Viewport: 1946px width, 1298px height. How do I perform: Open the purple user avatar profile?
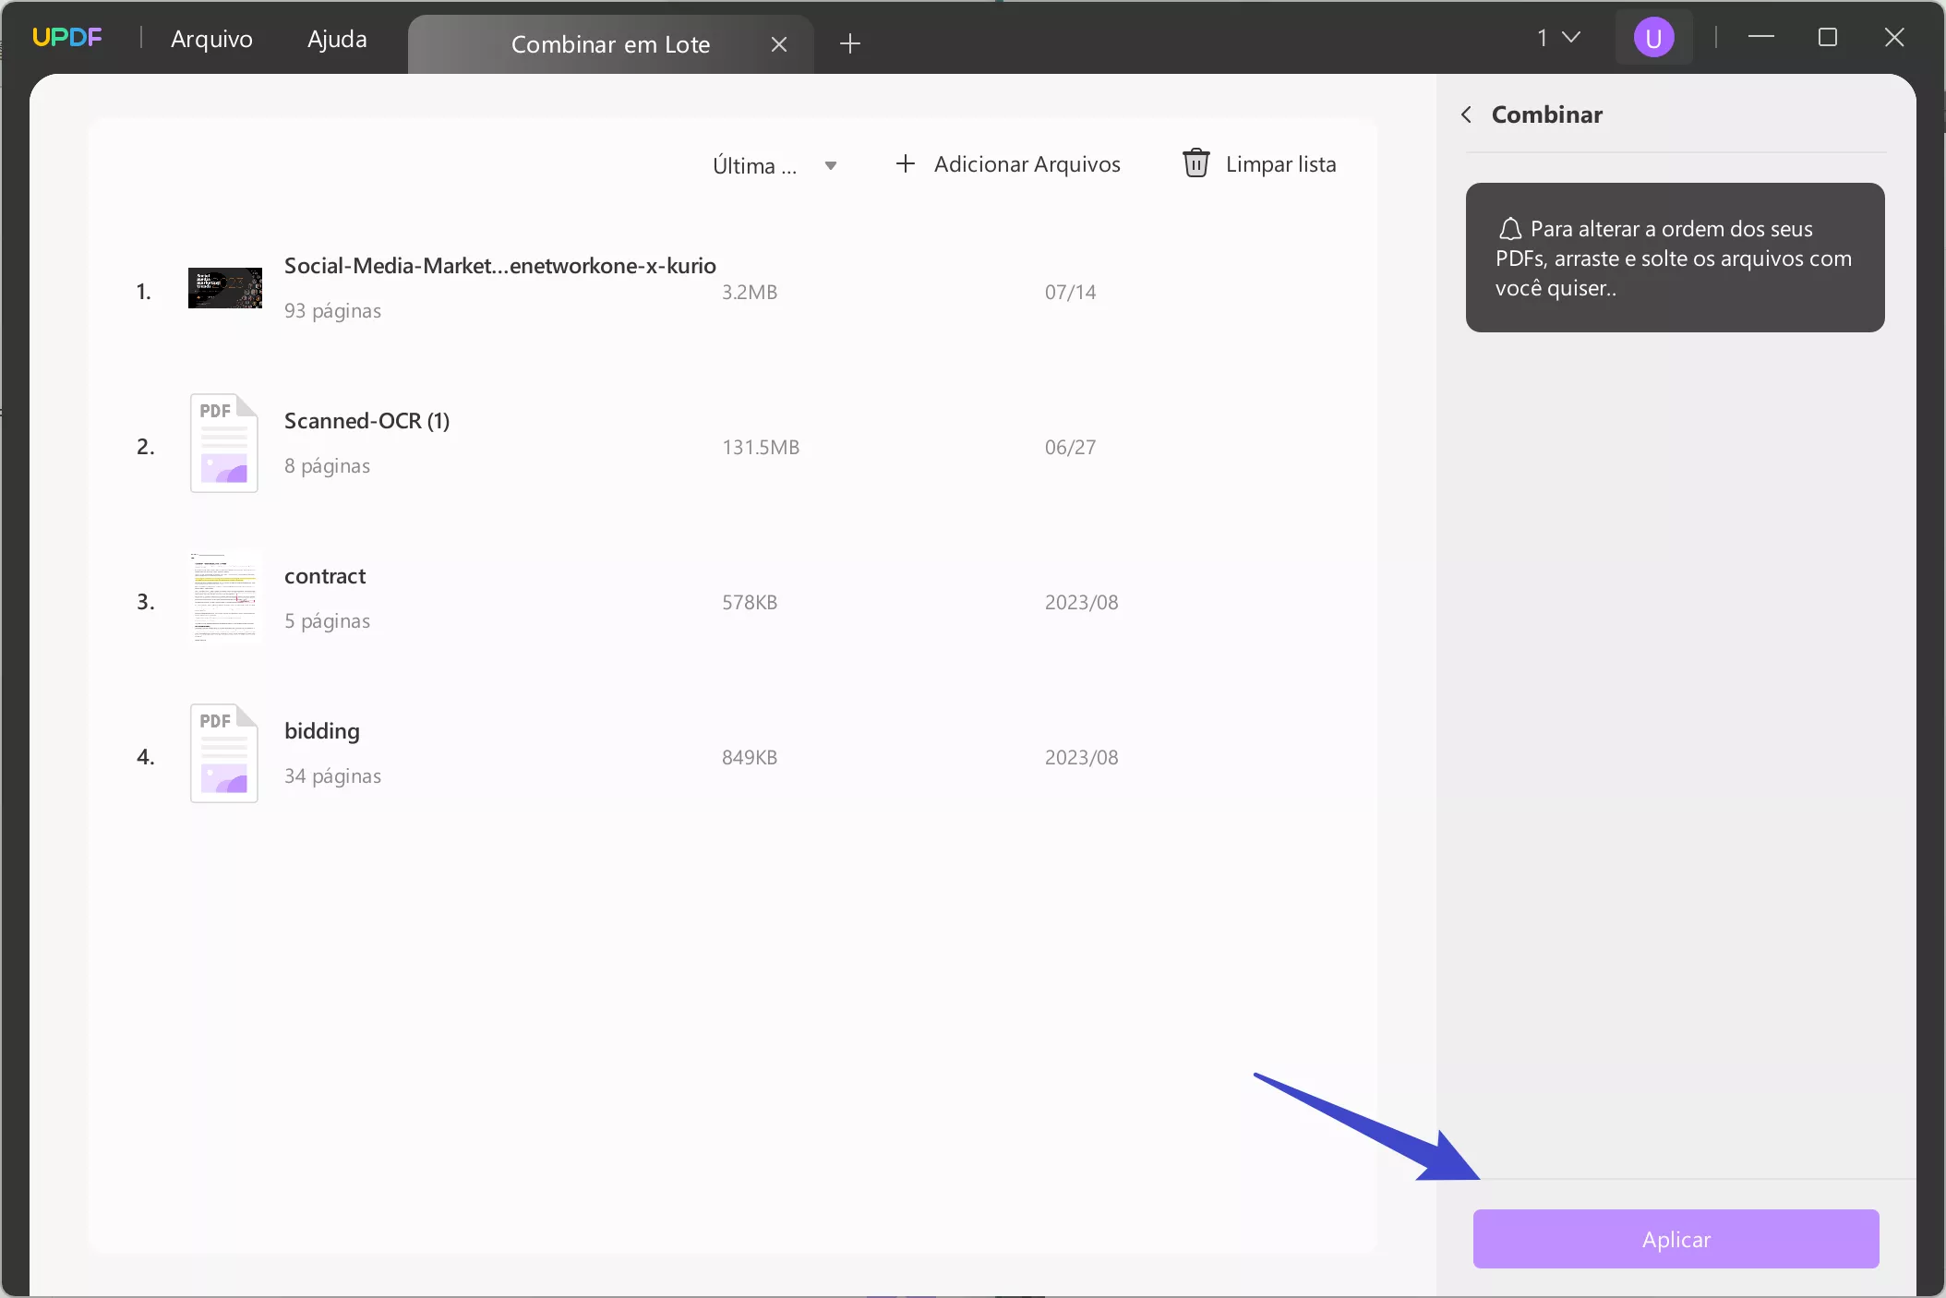(1653, 38)
